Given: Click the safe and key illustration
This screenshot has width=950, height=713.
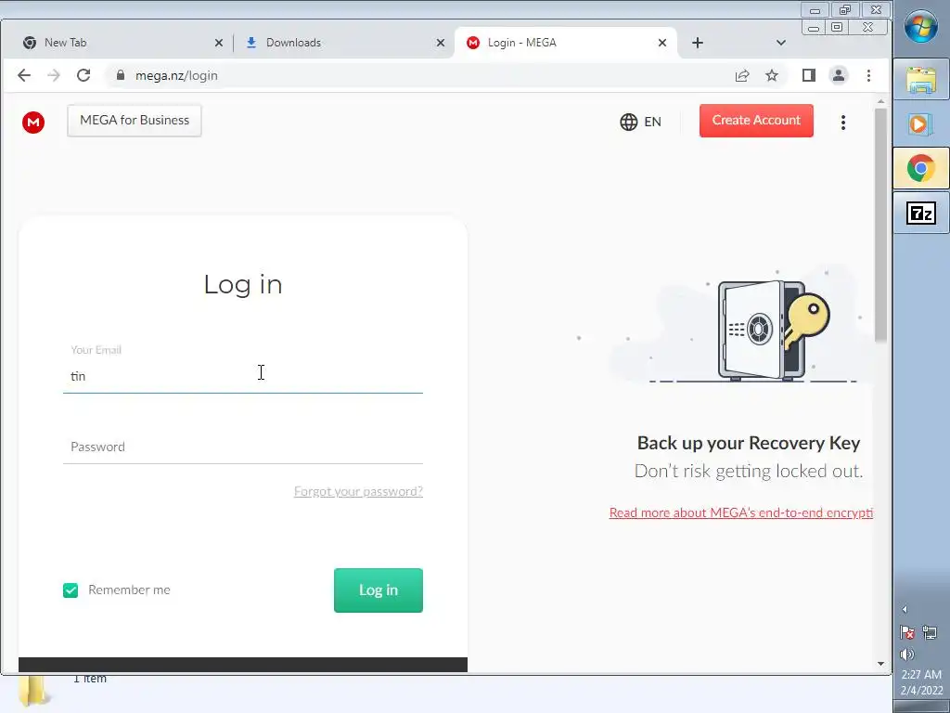Looking at the screenshot, I should click(x=773, y=331).
